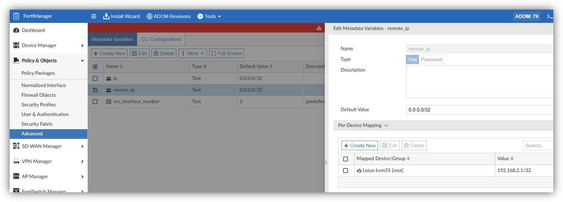Click the Dashboard gauge icon
563x202 pixels.
(x=16, y=30)
